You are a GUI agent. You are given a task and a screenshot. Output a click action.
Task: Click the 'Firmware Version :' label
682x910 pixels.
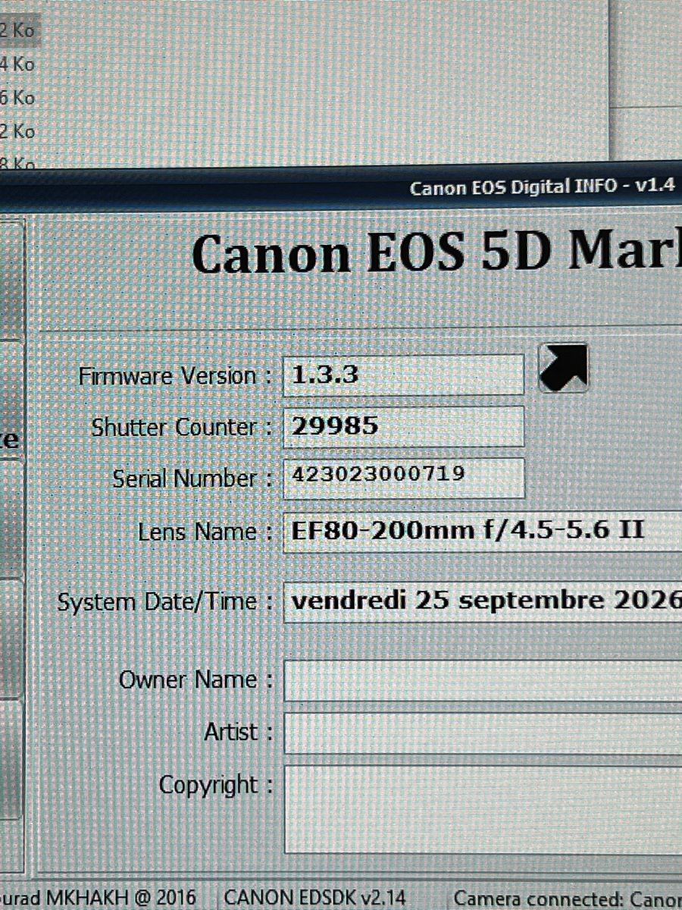[x=176, y=376]
